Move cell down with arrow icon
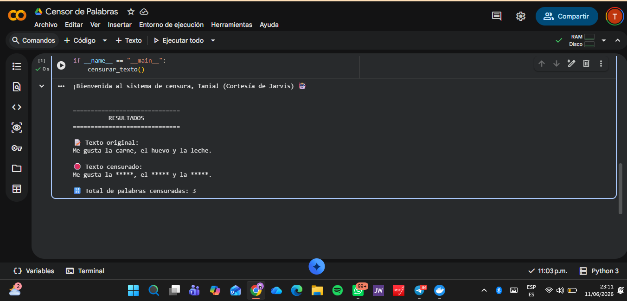627x301 pixels. [557, 64]
